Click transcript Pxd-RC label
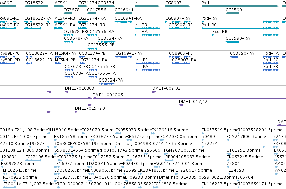286x189 pixels. tap(209, 25)
